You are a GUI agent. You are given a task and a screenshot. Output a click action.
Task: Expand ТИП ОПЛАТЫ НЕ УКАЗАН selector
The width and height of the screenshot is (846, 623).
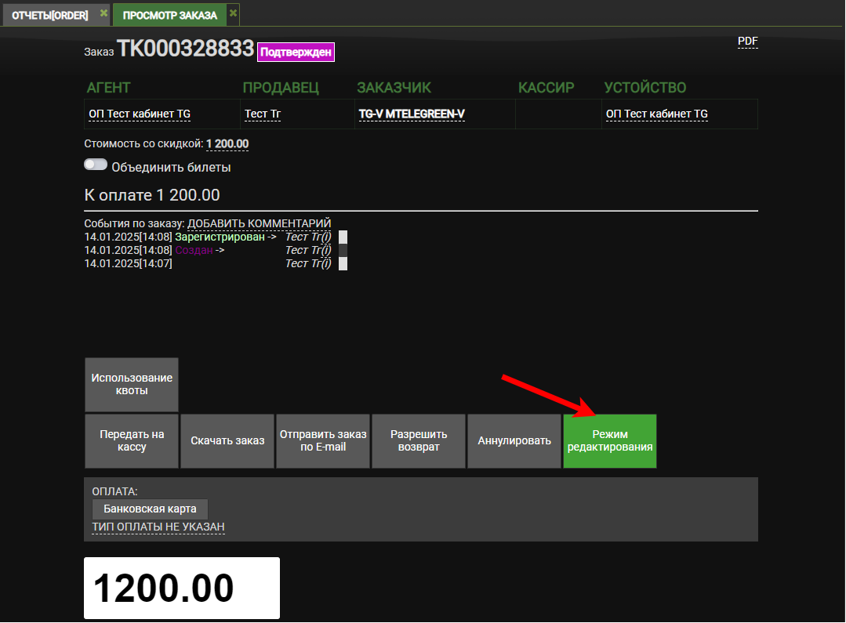(158, 527)
